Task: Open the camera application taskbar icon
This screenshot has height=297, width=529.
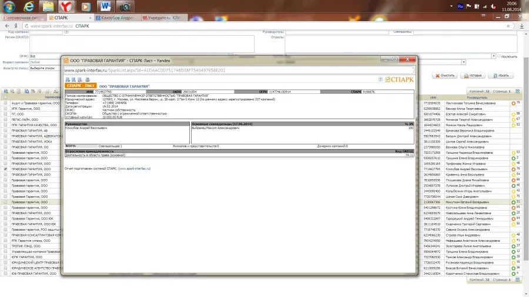Action: point(125,6)
